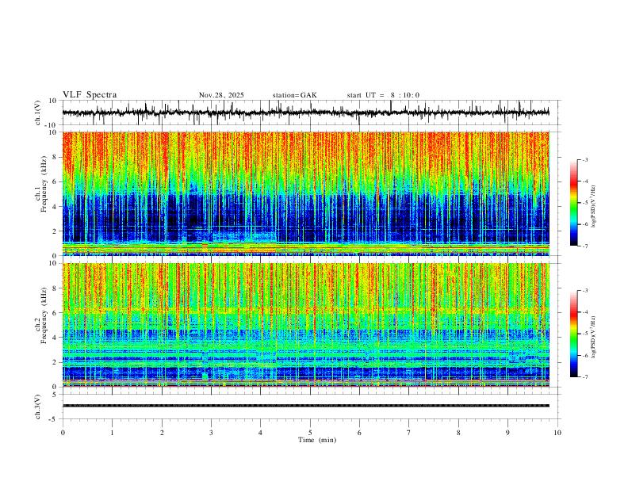Click time axis tick label '5'
This screenshot has height=485, width=628.
[310, 433]
